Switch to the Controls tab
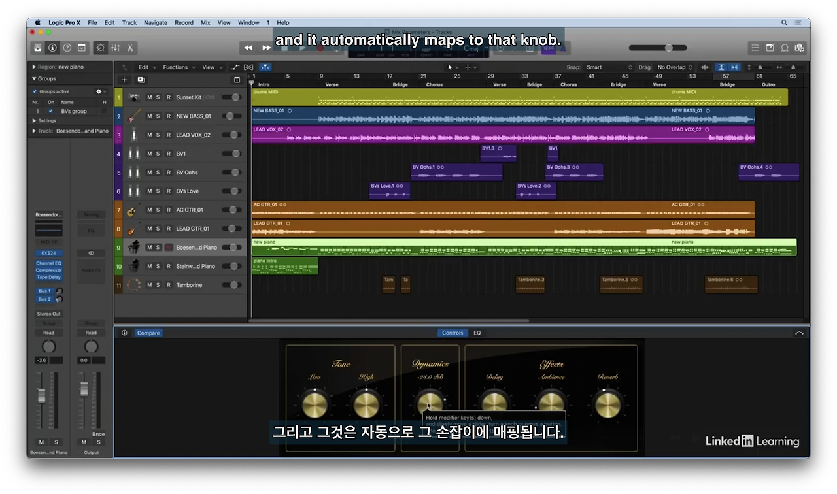This screenshot has width=837, height=494. tap(453, 333)
